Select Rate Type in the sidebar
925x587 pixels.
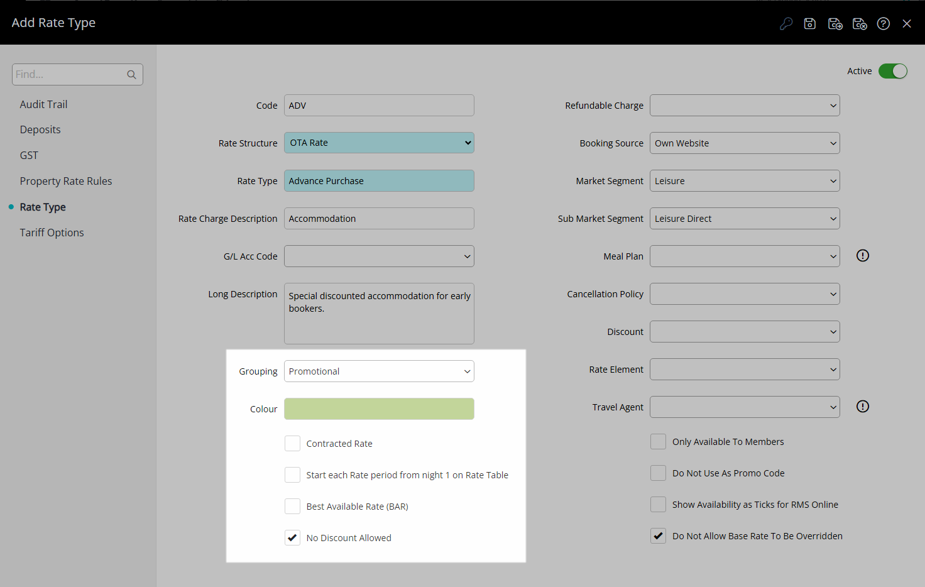coord(43,207)
